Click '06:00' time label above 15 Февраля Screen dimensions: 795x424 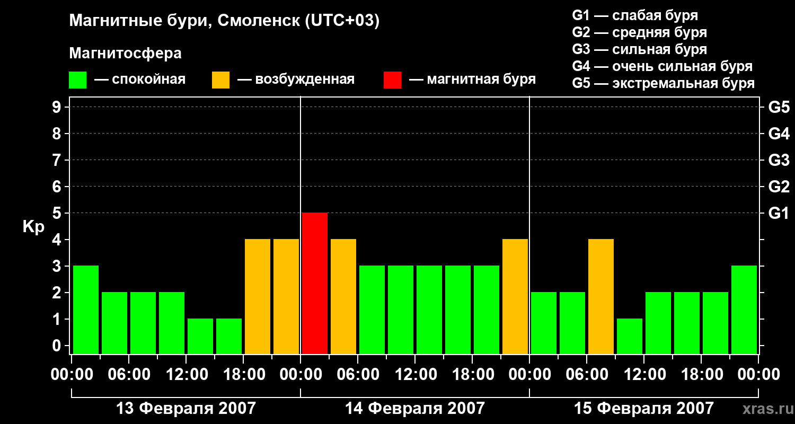point(587,375)
